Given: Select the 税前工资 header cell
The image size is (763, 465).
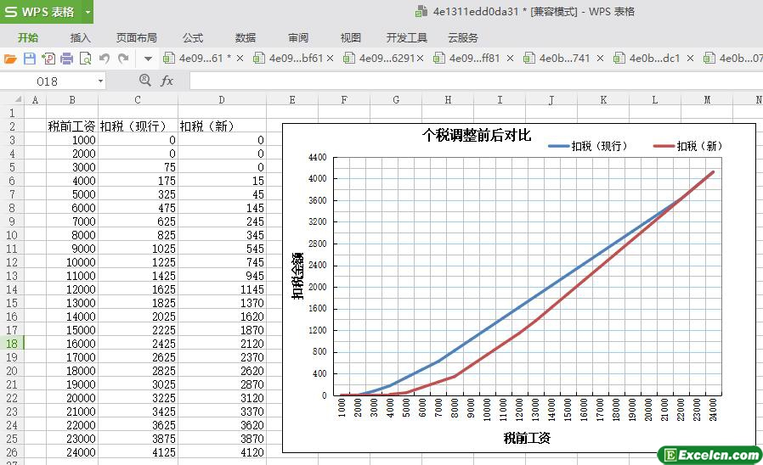Looking at the screenshot, I should tap(72, 126).
